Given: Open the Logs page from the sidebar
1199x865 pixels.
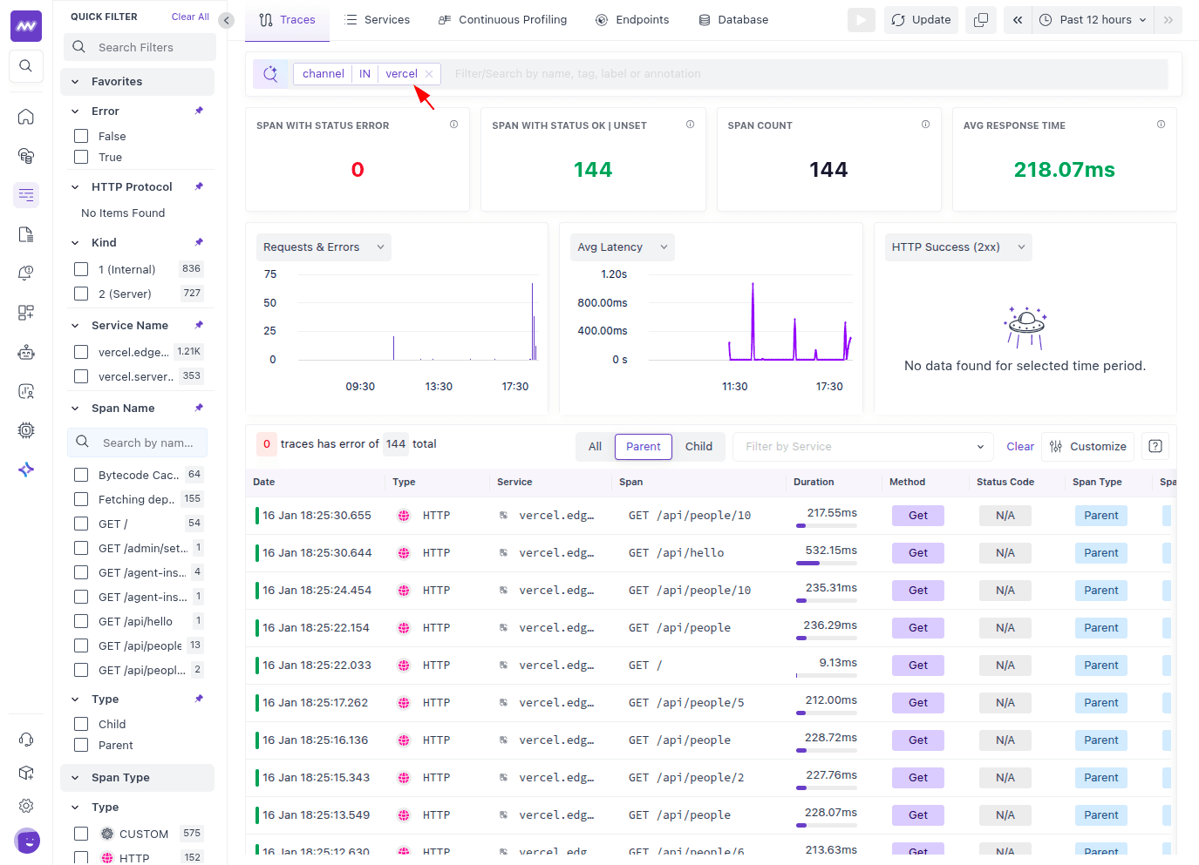Looking at the screenshot, I should 25,233.
